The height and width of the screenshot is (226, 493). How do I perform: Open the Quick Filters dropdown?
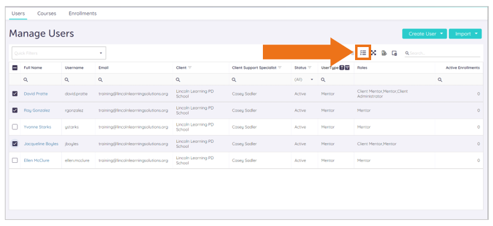pos(59,53)
